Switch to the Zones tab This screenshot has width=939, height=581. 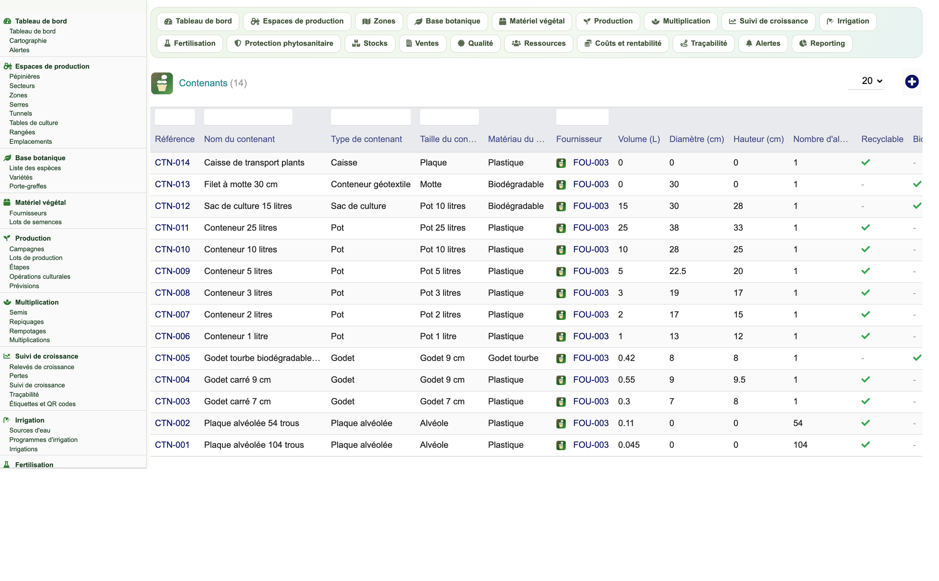coord(379,21)
